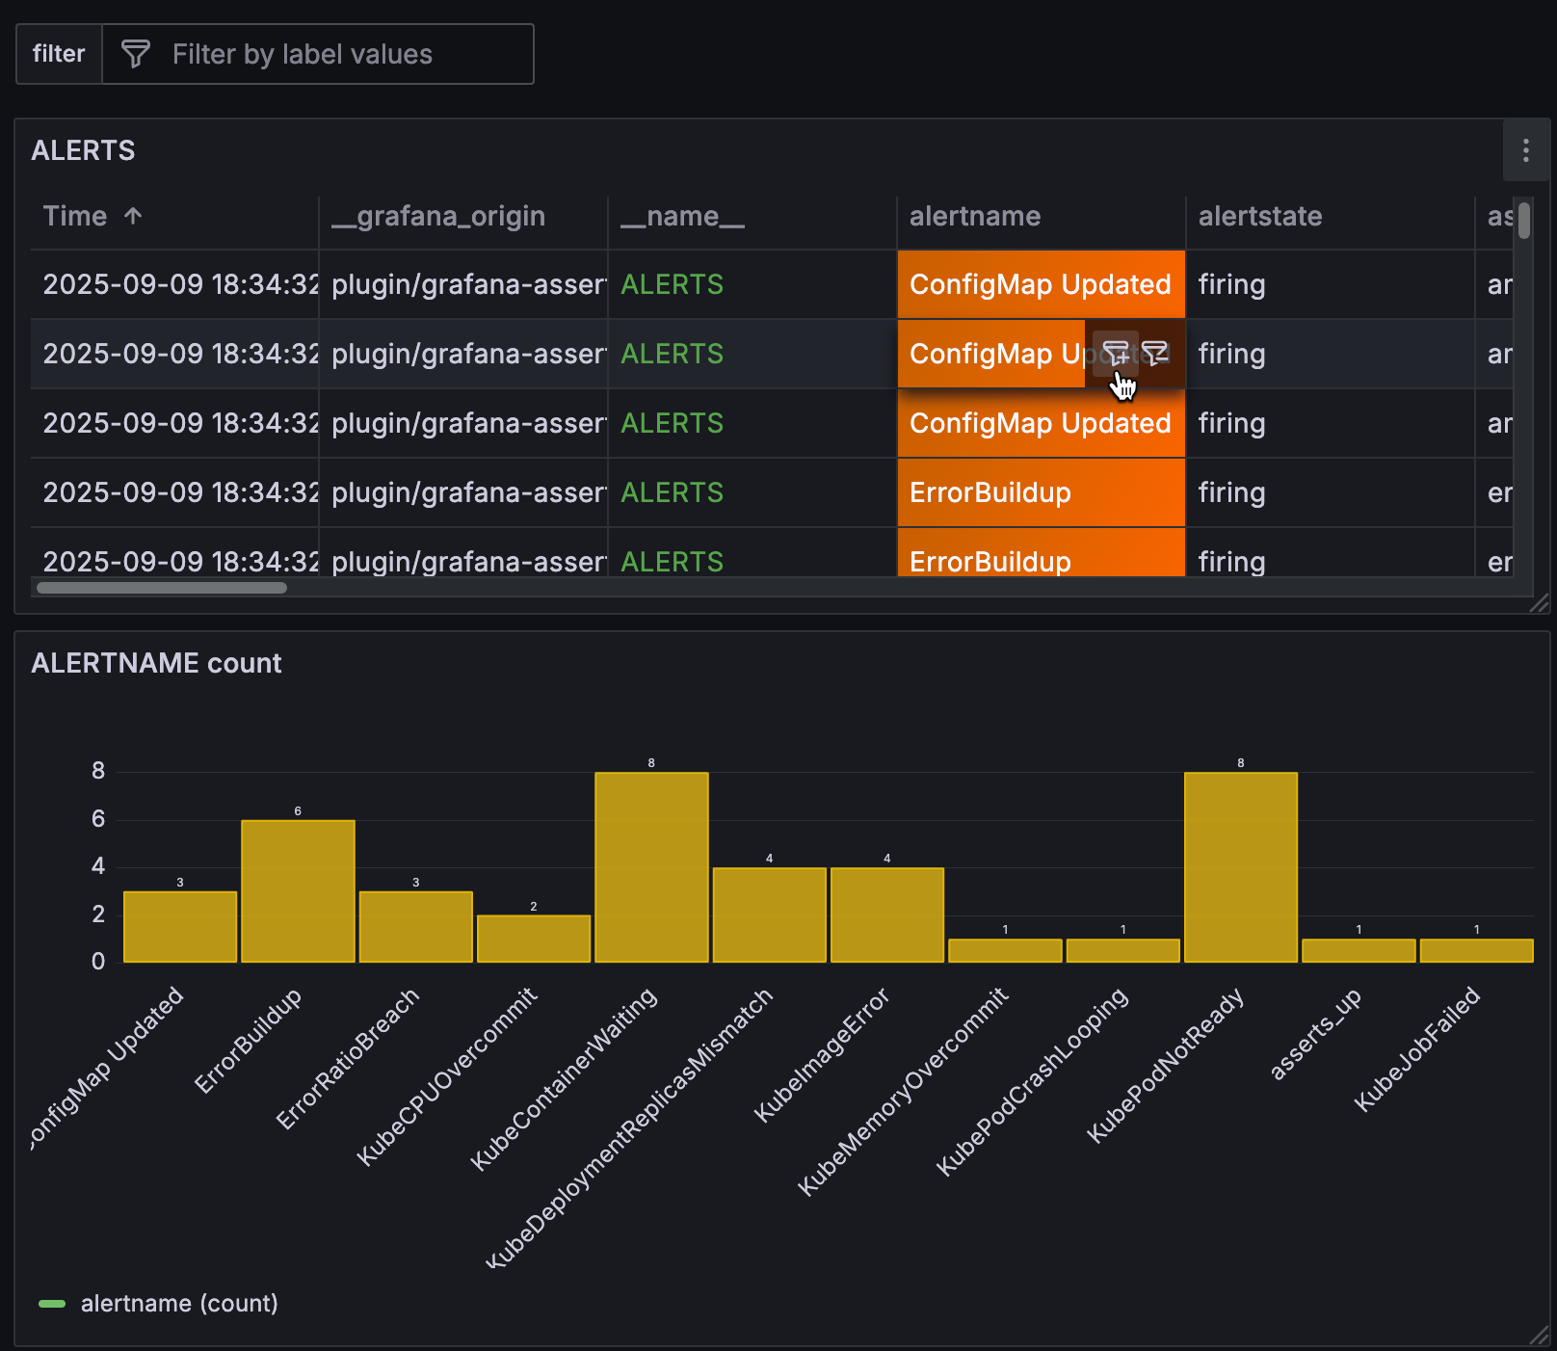Focus the 'Filter by label values' input

pos(337,54)
